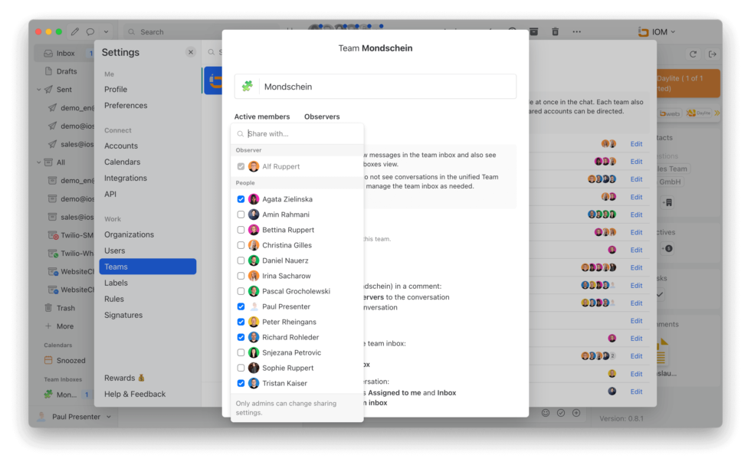Click the sign-out arrow icon at top right

coord(712,54)
